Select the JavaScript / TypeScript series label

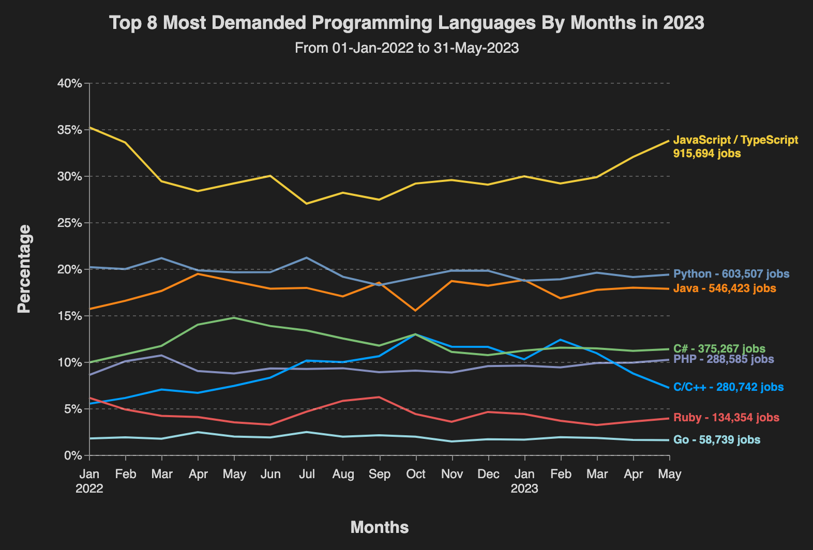pyautogui.click(x=735, y=140)
